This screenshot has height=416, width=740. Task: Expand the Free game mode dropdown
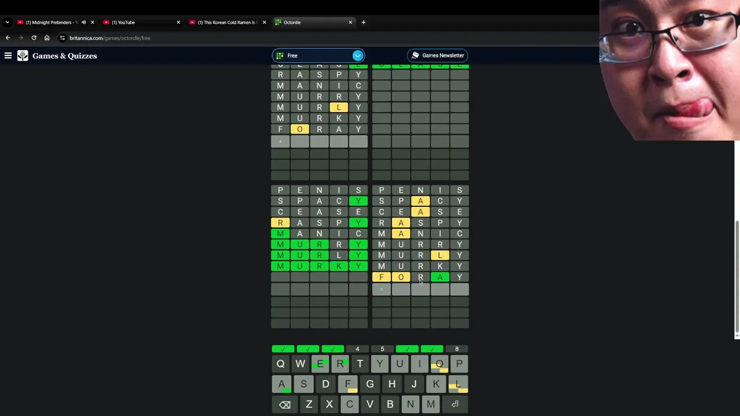[x=358, y=55]
